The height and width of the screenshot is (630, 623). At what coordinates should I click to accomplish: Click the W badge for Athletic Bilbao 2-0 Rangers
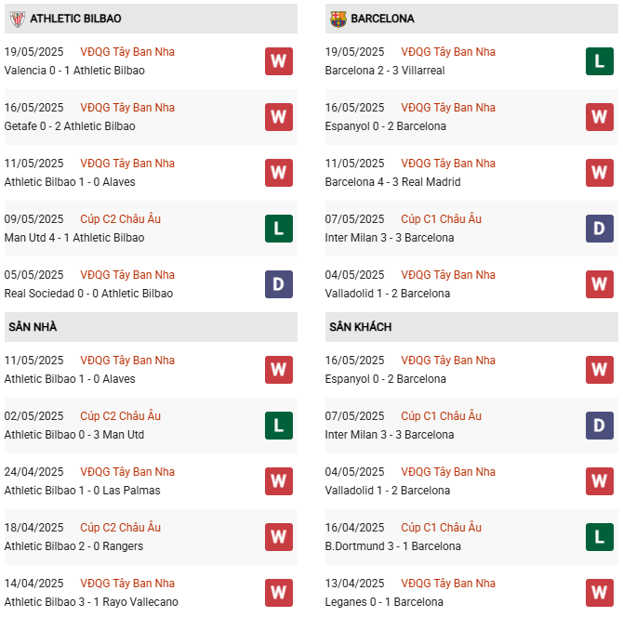click(279, 537)
